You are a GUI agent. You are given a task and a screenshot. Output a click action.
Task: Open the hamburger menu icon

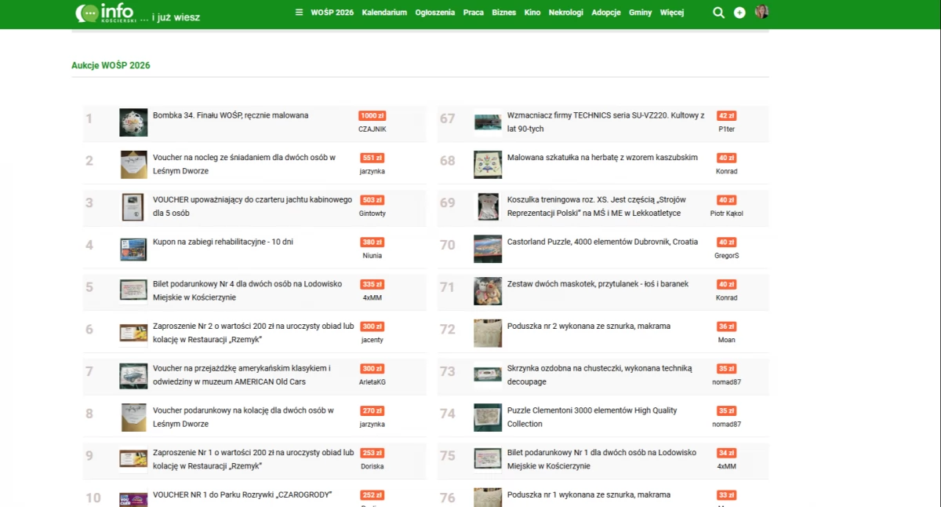point(299,13)
